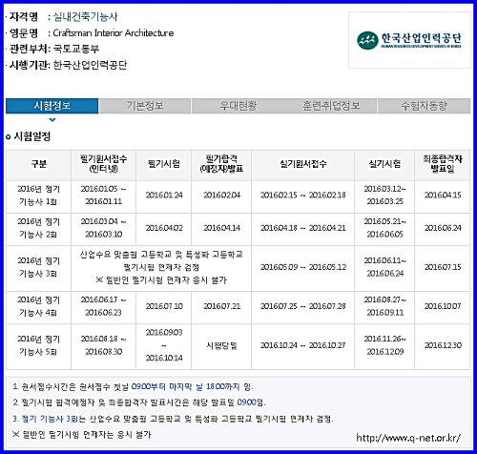Click the 2016.10.24 ~ 2016.10.27 cell
Screen dimensions: 477x454
point(303,345)
